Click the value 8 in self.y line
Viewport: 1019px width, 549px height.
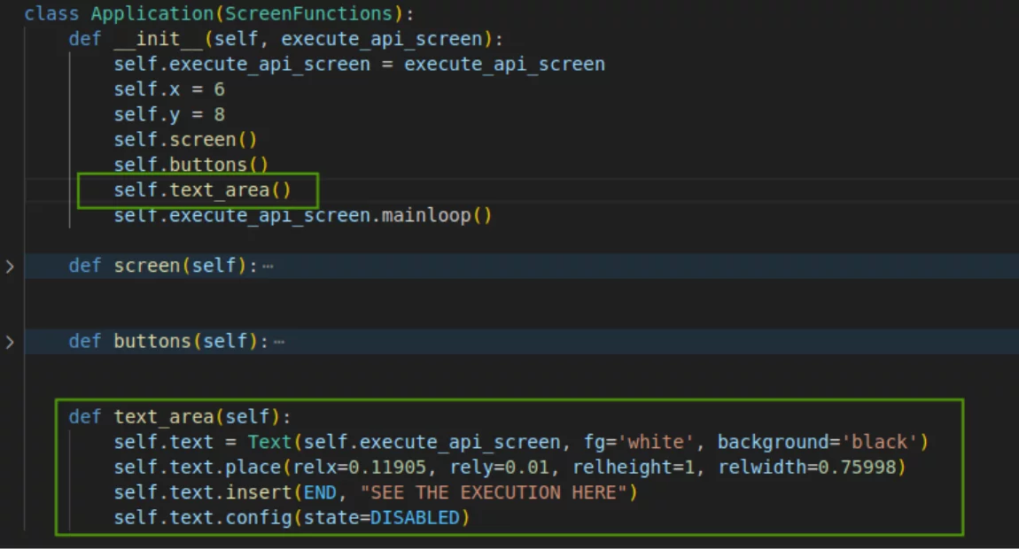[x=219, y=114]
